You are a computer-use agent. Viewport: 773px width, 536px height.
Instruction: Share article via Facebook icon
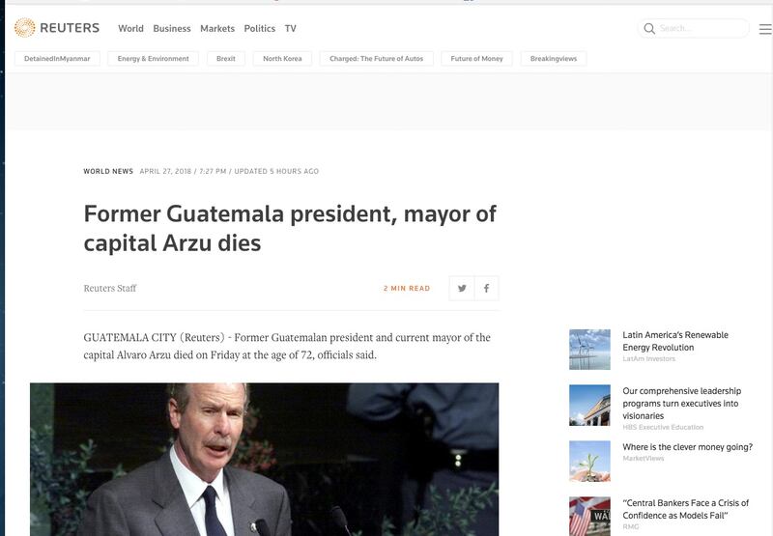[x=487, y=288]
